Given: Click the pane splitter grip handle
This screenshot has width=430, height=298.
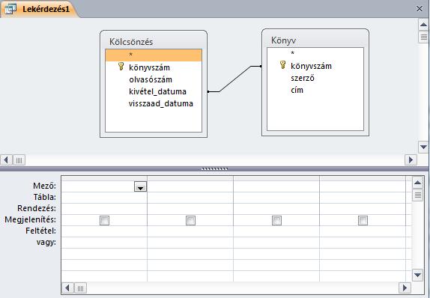Looking at the screenshot, I should coord(214,169).
